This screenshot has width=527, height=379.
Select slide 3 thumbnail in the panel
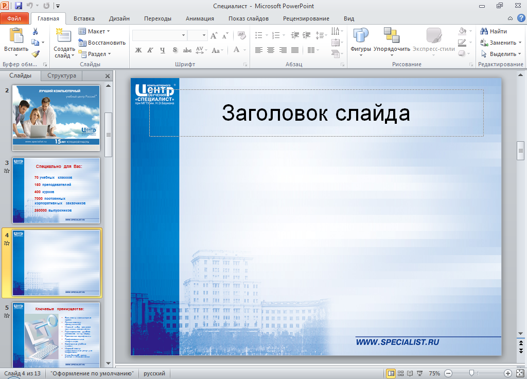click(57, 190)
